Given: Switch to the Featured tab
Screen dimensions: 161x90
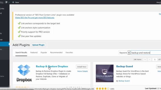Looking at the screenshot, I should pyautogui.click(x=34, y=52).
